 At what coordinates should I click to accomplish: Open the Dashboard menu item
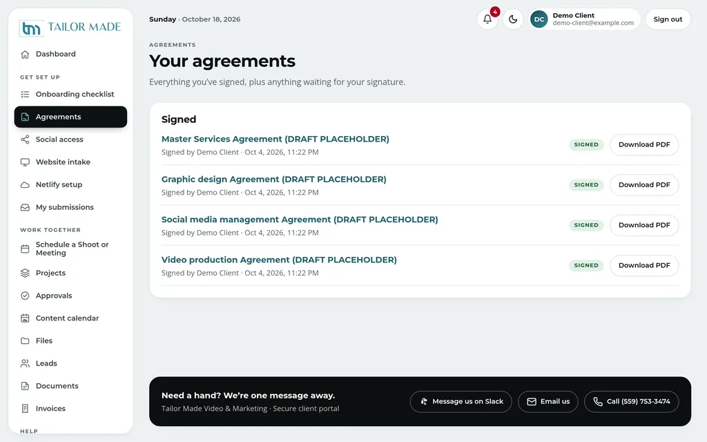click(70, 54)
